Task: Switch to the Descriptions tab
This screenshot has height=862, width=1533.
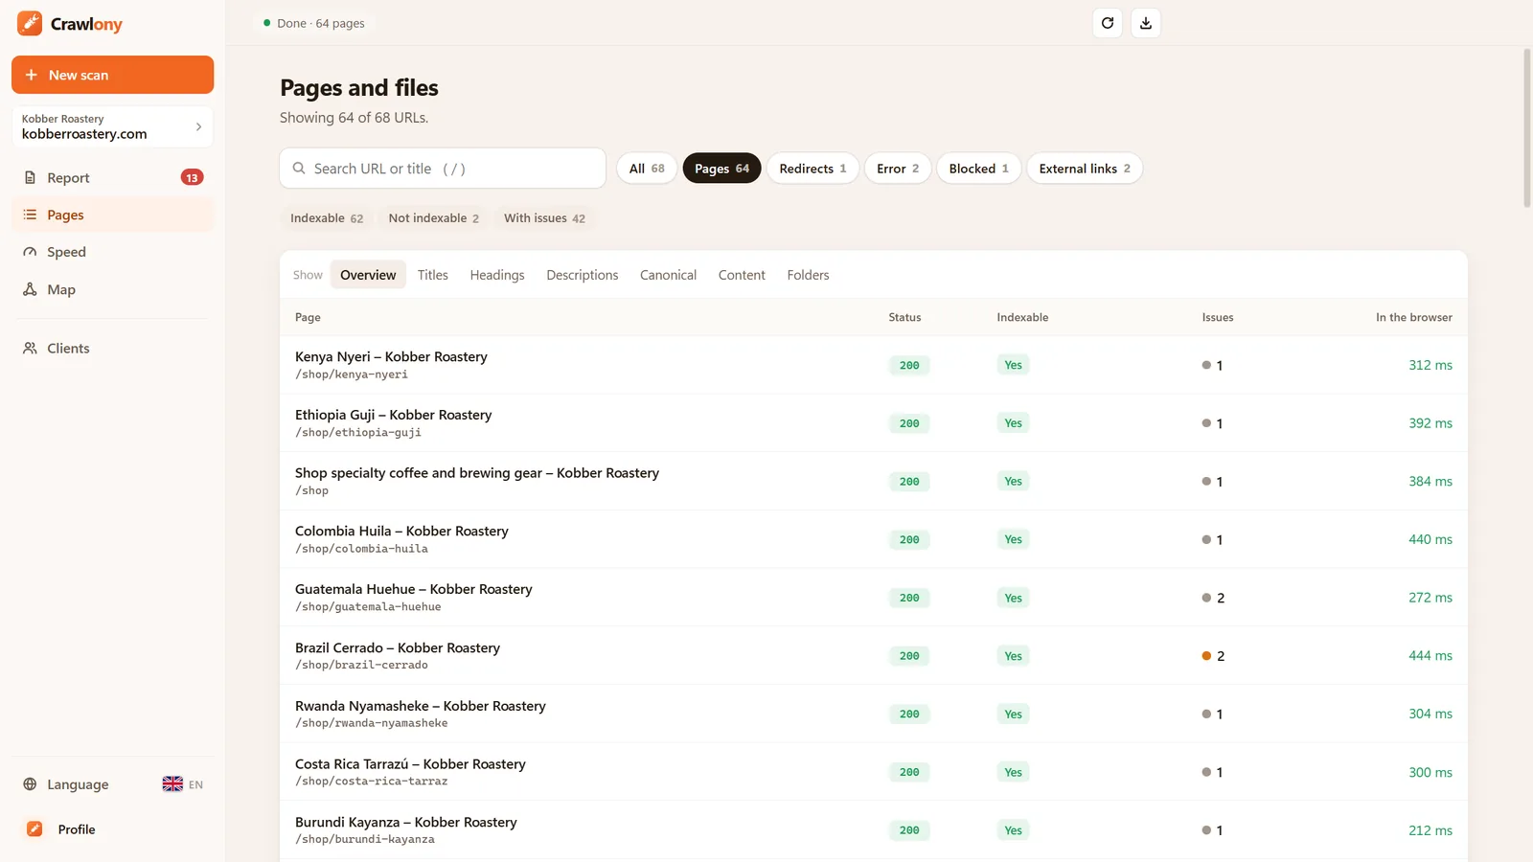Action: coord(583,275)
